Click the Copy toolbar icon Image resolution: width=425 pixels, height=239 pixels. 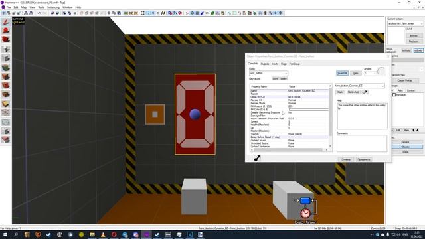(x=114, y=13)
